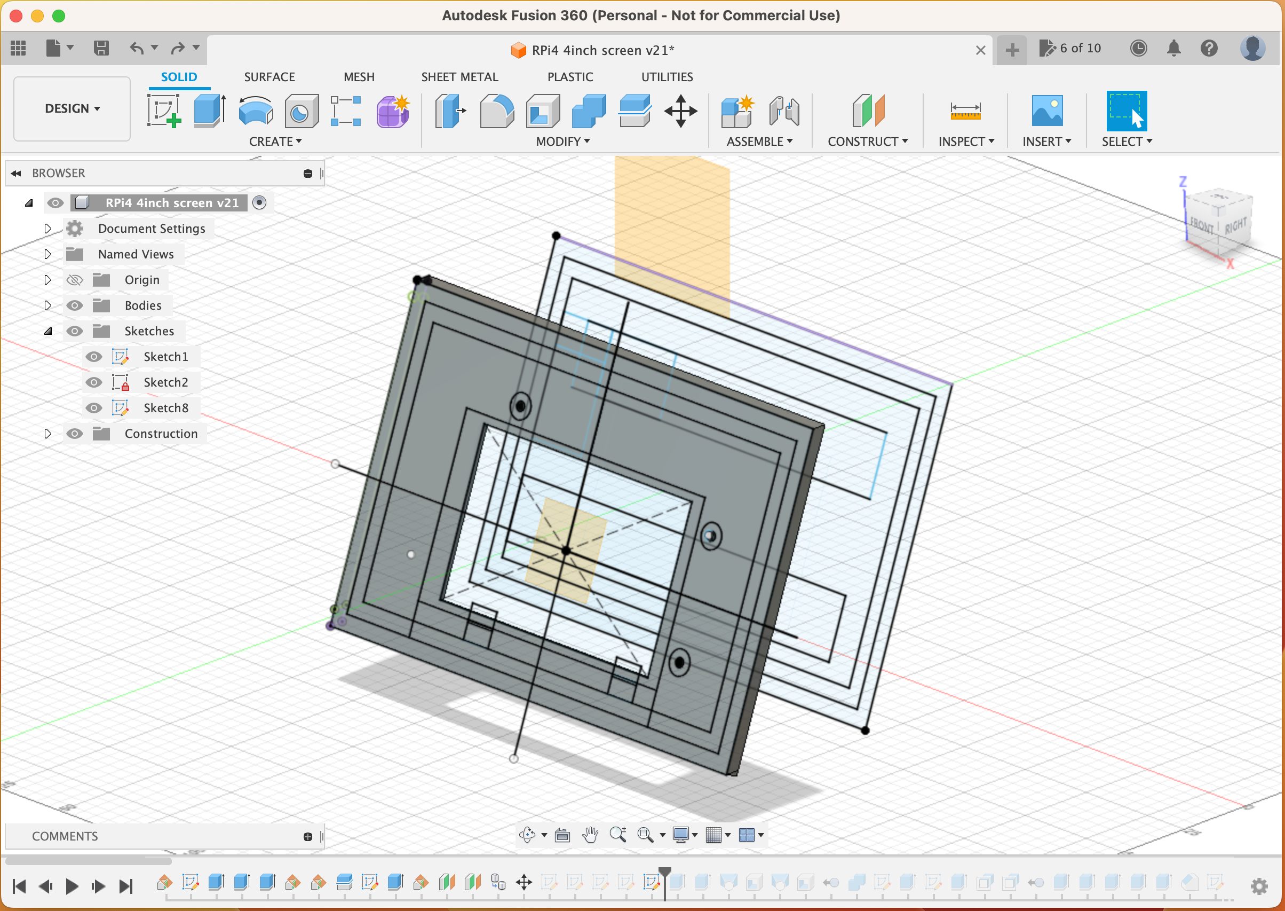1285x911 pixels.
Task: Open the CONSTRUCT dropdown menu
Action: (x=868, y=142)
